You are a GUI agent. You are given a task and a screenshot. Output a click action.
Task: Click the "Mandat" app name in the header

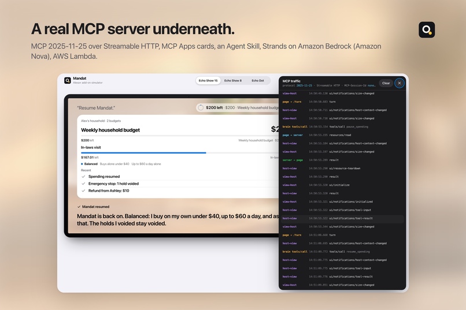click(80, 79)
